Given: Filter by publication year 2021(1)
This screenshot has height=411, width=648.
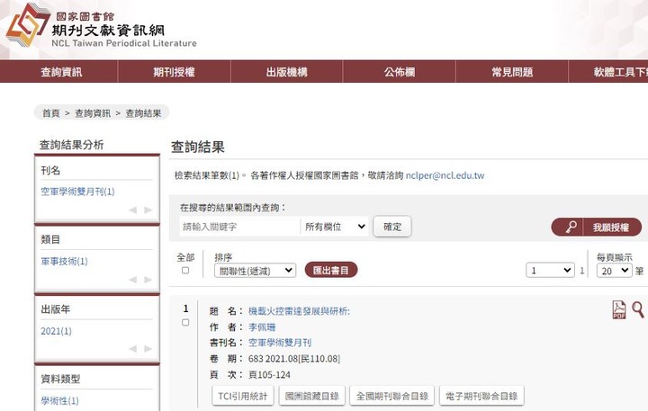Looking at the screenshot, I should point(56,331).
